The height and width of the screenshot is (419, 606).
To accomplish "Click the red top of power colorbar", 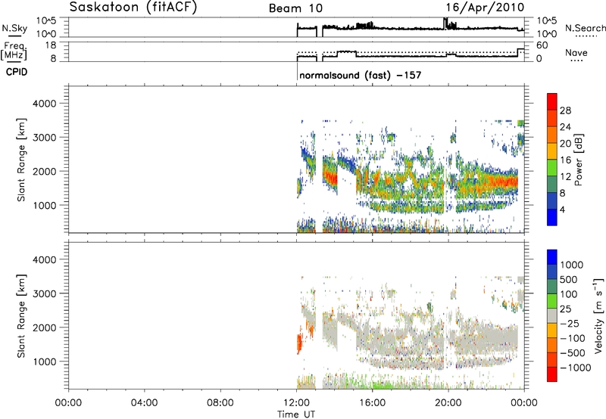I will click(x=552, y=101).
